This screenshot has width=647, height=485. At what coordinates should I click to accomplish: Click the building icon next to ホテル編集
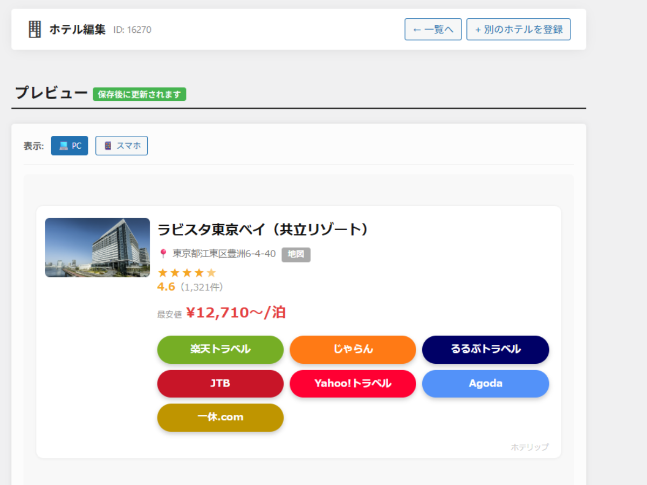tap(35, 29)
